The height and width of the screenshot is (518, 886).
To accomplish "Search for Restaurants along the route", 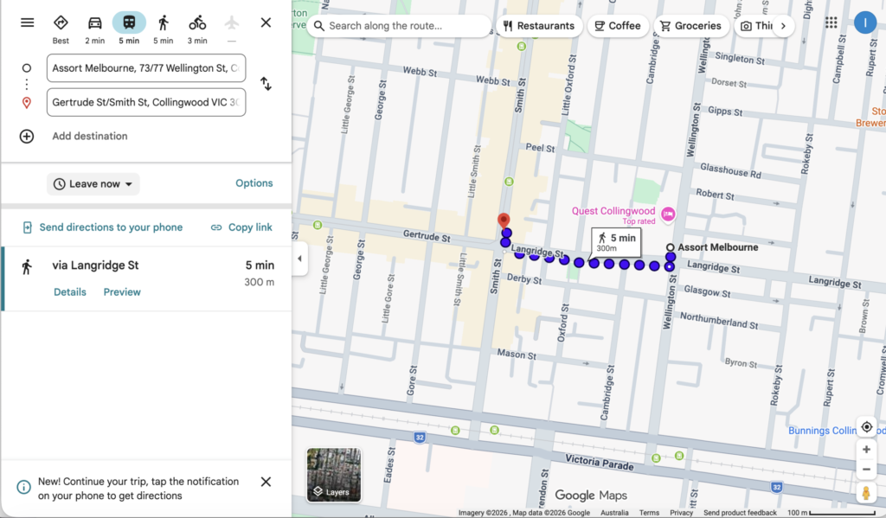I will pos(538,26).
